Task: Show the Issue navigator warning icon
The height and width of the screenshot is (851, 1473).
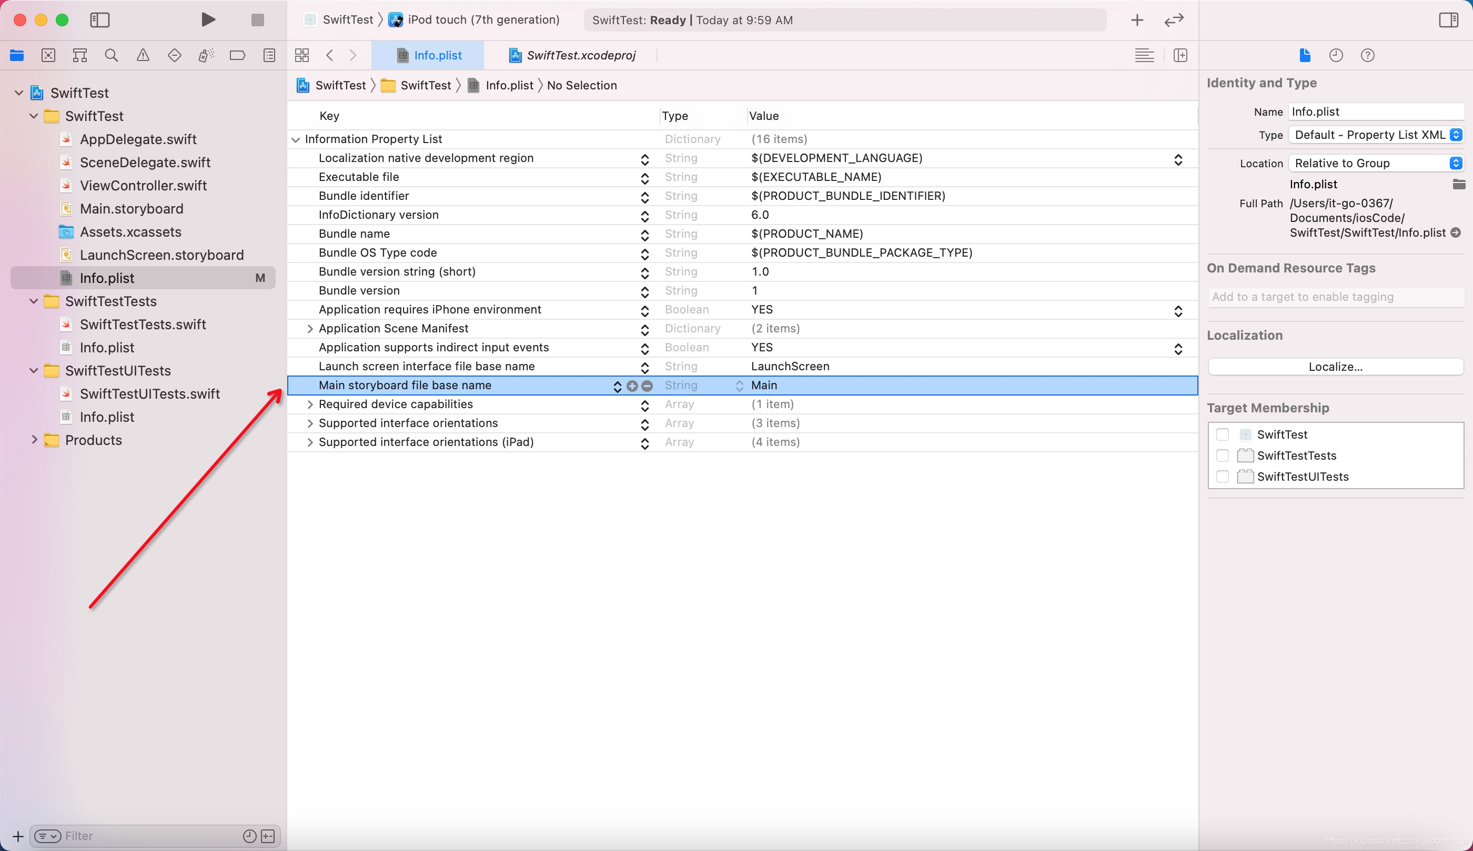Action: 143,56
